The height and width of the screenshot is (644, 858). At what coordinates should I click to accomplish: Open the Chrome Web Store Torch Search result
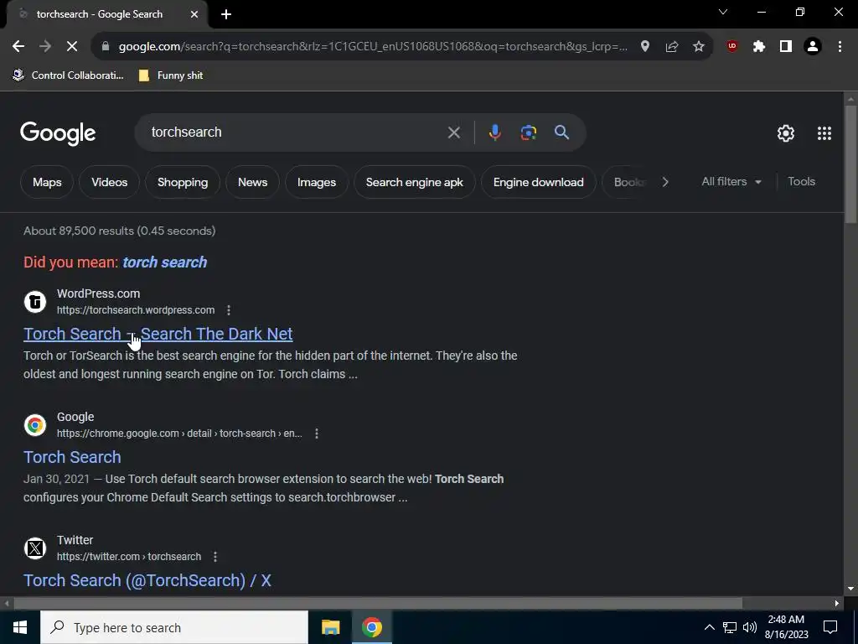point(72,457)
